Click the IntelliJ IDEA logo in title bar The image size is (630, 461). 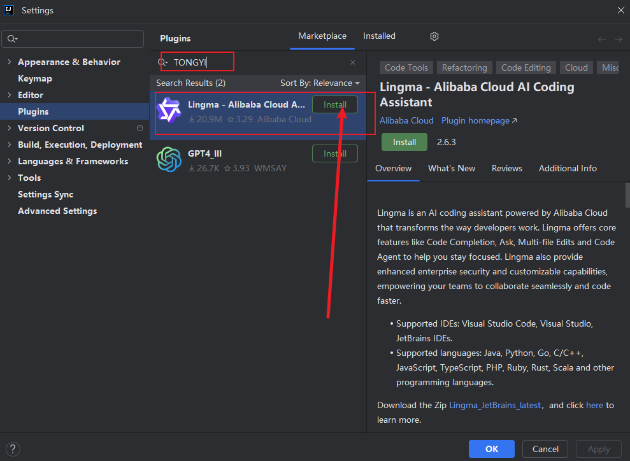tap(9, 10)
